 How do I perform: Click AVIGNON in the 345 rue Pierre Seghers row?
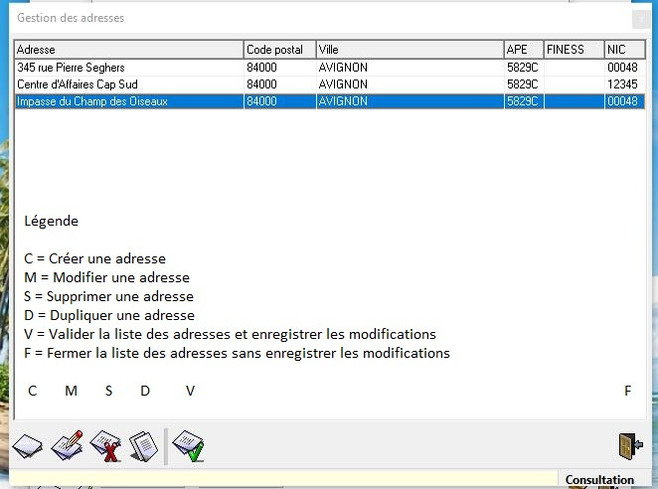tap(343, 68)
